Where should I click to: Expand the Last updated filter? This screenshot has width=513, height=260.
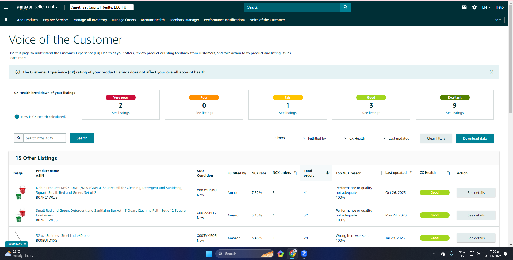(396, 138)
